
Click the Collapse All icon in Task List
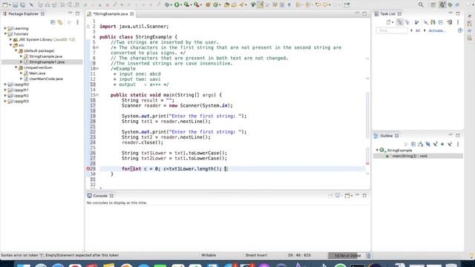tap(441, 22)
